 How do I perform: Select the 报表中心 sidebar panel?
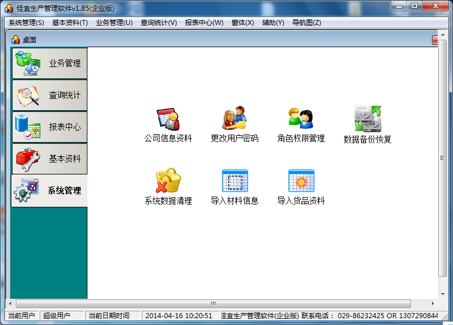click(x=49, y=127)
